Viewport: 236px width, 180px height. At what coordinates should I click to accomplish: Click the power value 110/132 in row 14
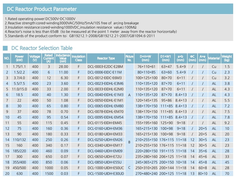tap(19, 140)
